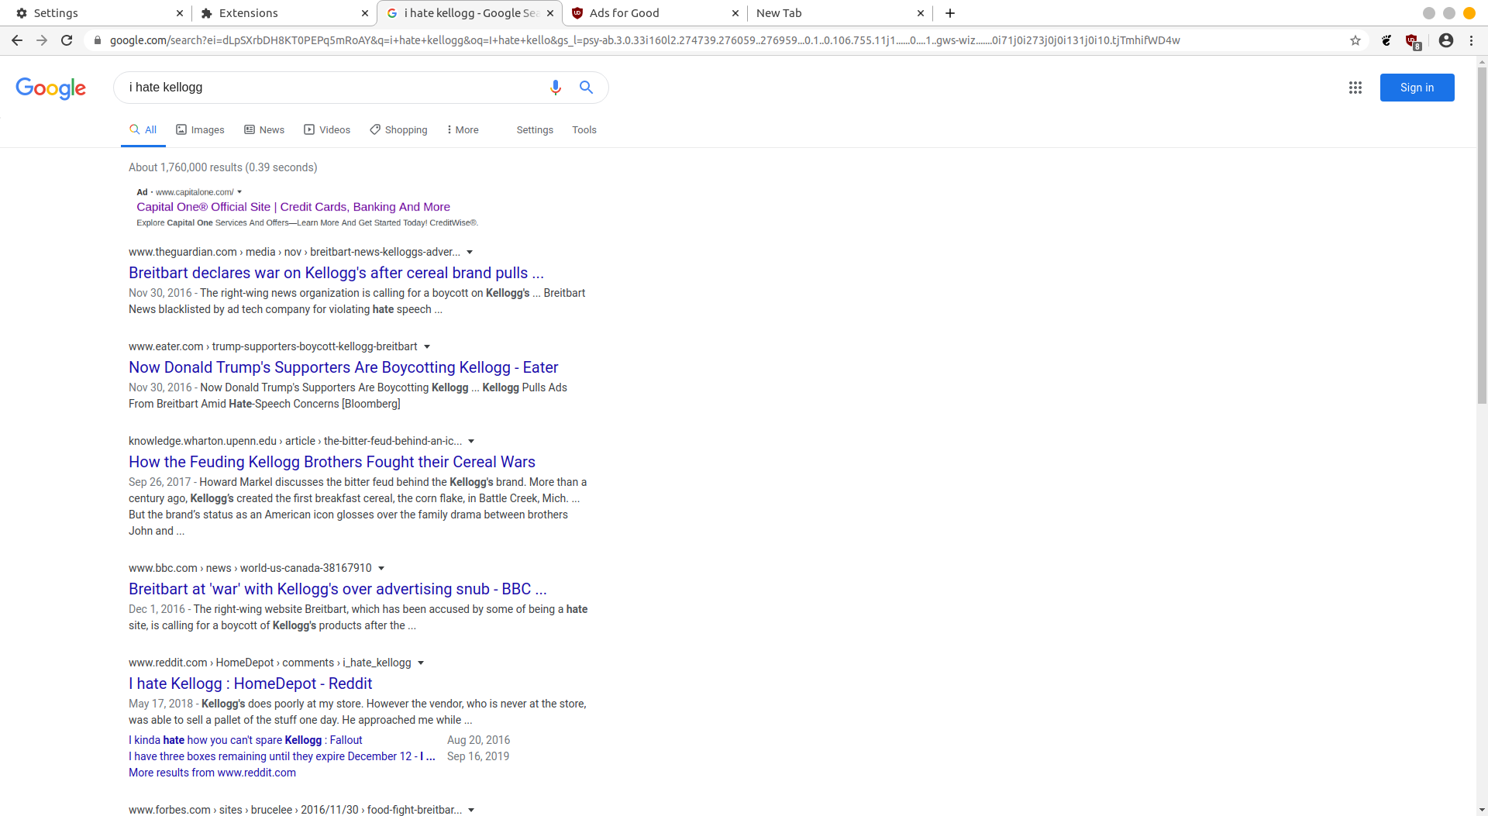
Task: Open the Capital One Official Site ad link
Action: [x=293, y=207]
